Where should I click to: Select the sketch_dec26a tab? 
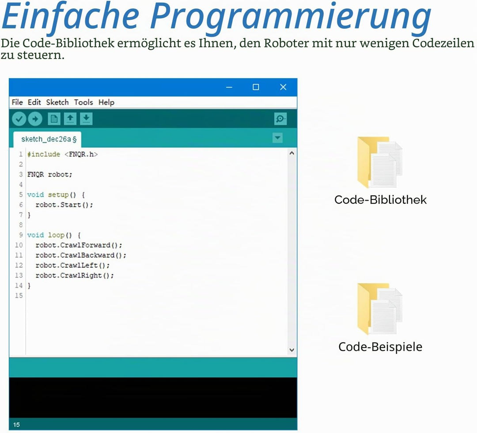pos(47,139)
